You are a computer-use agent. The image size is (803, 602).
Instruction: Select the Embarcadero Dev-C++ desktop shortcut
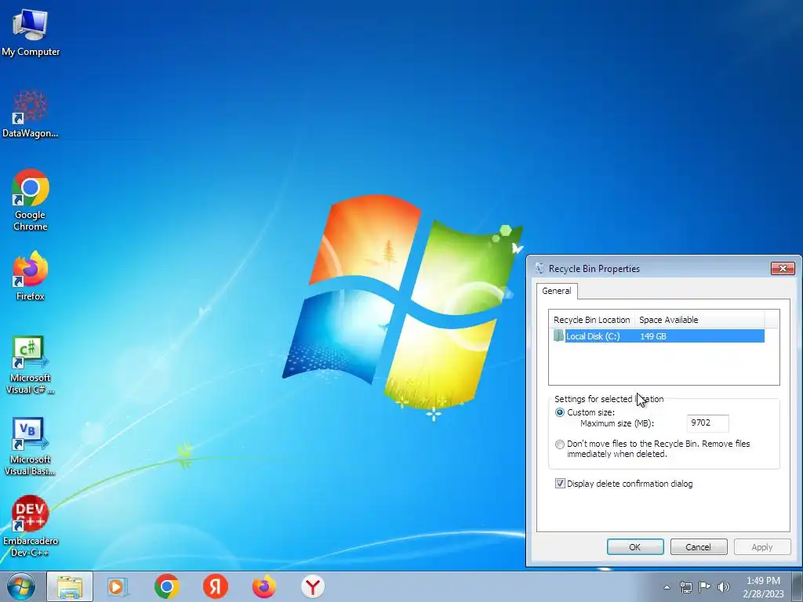coord(31,526)
